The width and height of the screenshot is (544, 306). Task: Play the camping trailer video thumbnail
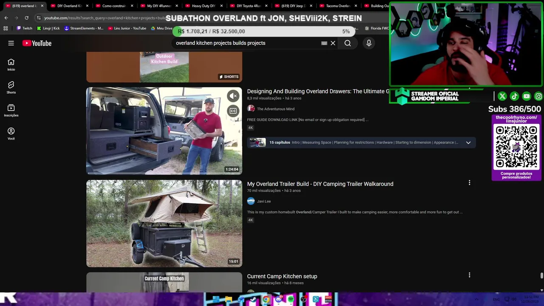164,224
